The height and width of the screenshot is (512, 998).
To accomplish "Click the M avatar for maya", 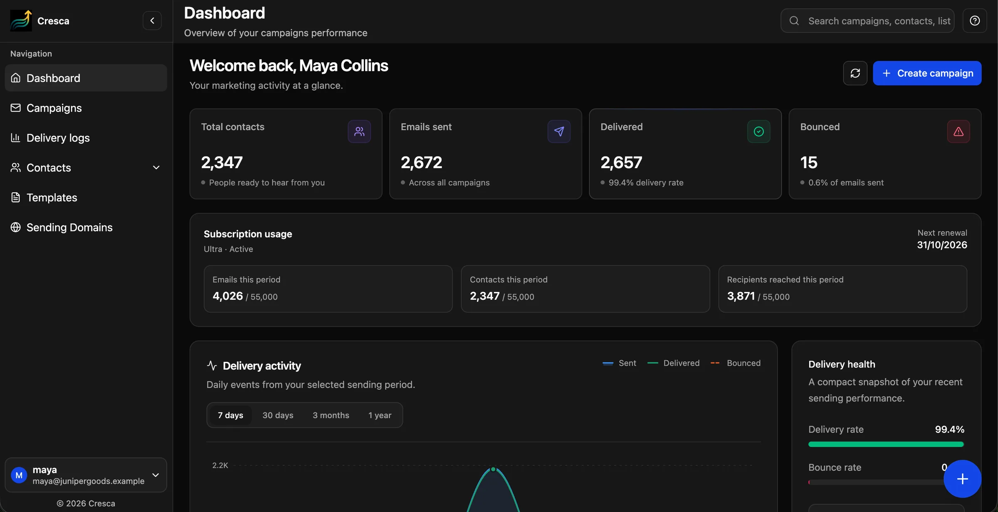I will pos(19,475).
